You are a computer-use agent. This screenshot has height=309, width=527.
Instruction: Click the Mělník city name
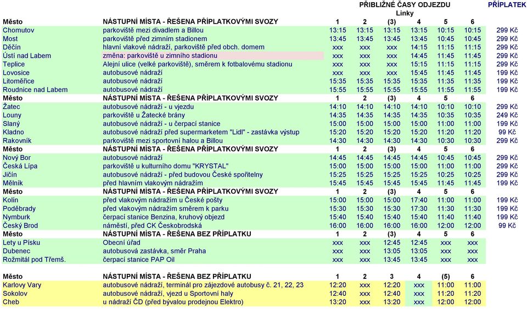point(13,183)
